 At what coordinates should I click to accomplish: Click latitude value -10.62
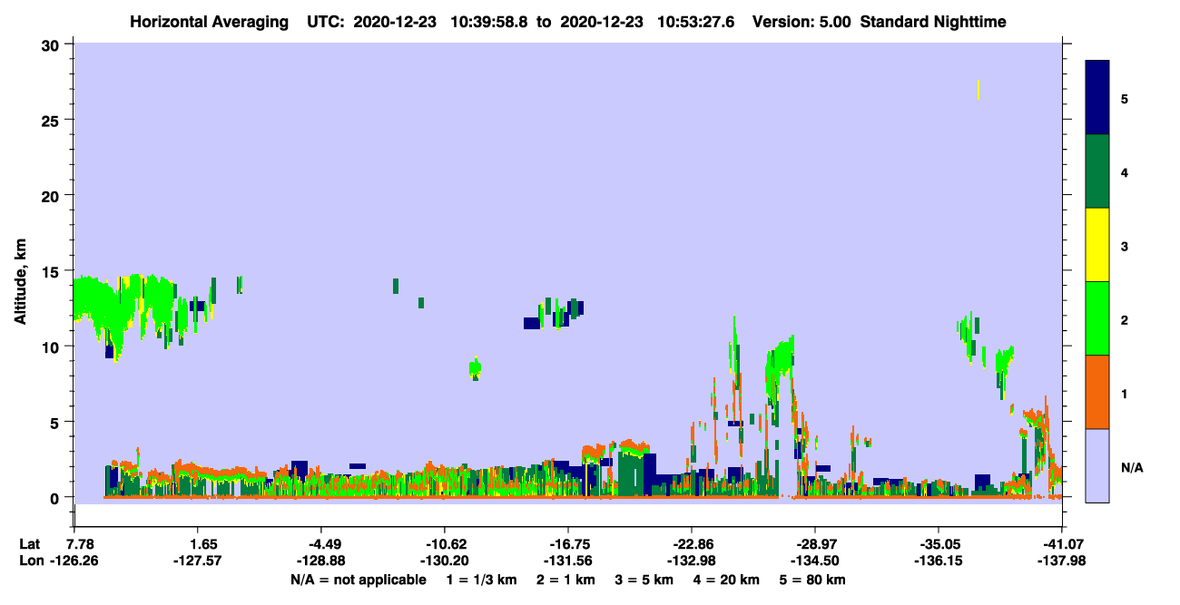445,544
